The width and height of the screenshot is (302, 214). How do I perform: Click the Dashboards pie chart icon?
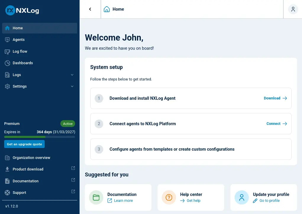7,63
